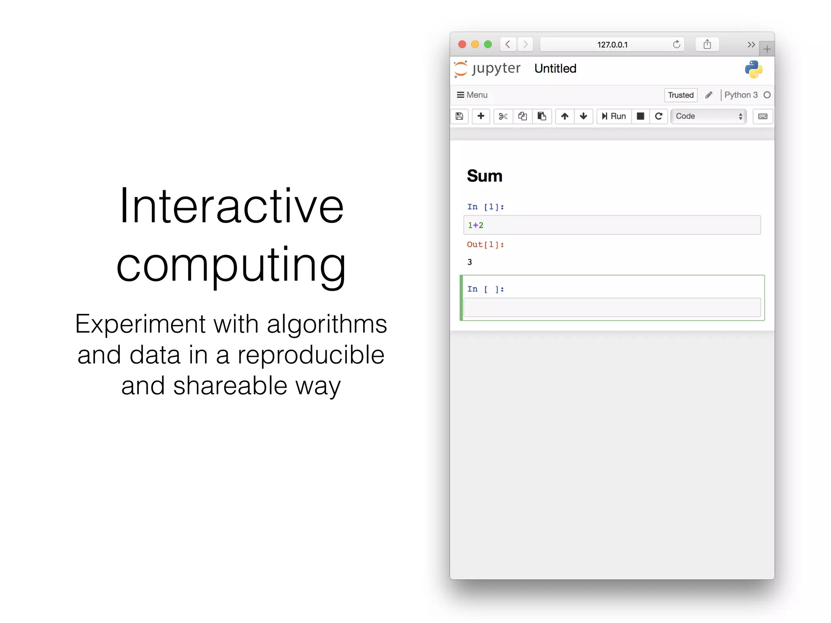
Task: Click the kernel idle circle indicator
Action: [x=767, y=95]
